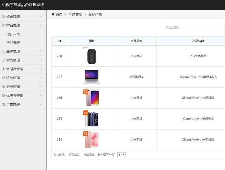
Task: Select 产品管理 submenu item
Action: tap(13, 43)
